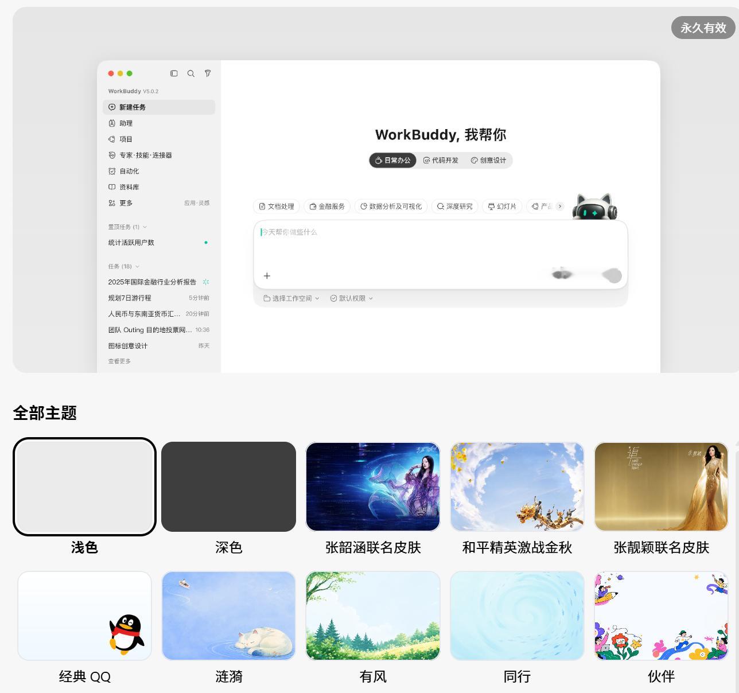Click the 查看更多 link
Viewport: 739px width, 693px height.
click(119, 361)
